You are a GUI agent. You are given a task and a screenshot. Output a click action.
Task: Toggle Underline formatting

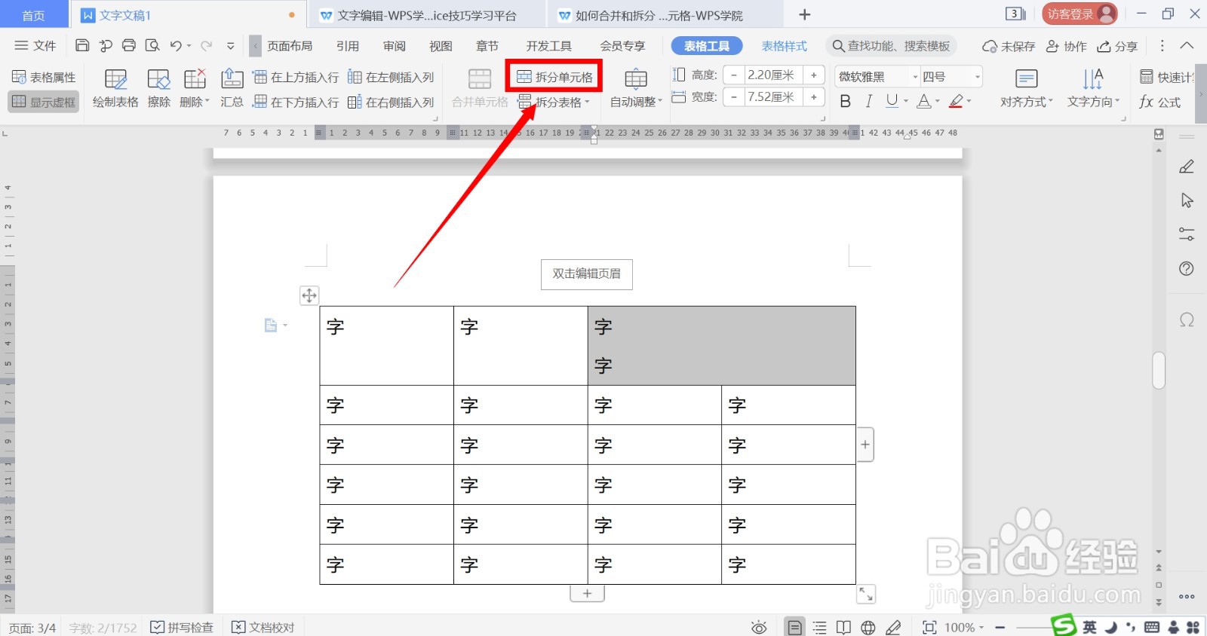[x=892, y=101]
